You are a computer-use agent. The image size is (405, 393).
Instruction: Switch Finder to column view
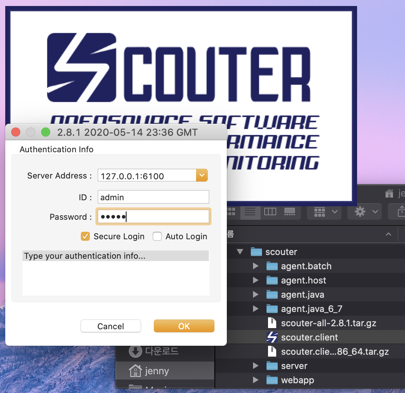(x=270, y=211)
